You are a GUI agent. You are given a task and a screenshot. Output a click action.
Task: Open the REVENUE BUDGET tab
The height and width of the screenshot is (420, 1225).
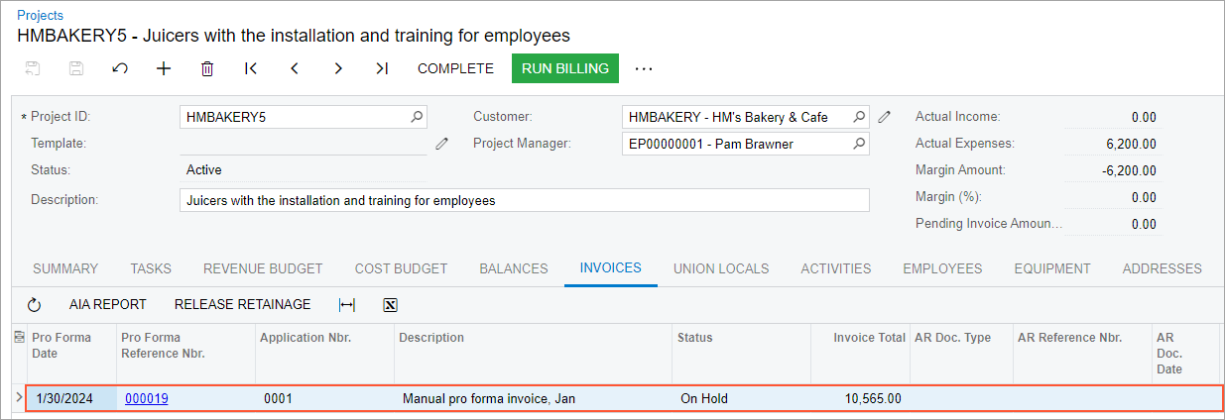263,268
